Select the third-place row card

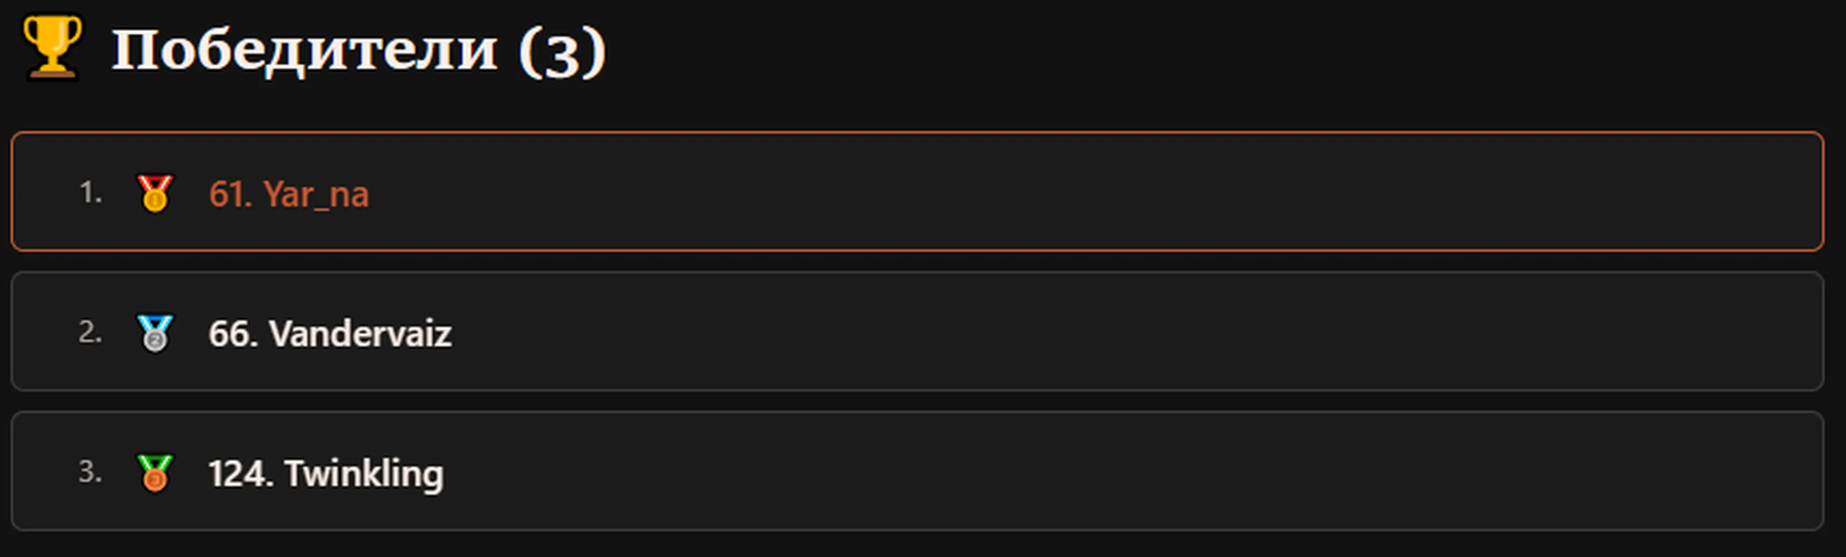pyautogui.click(x=917, y=470)
